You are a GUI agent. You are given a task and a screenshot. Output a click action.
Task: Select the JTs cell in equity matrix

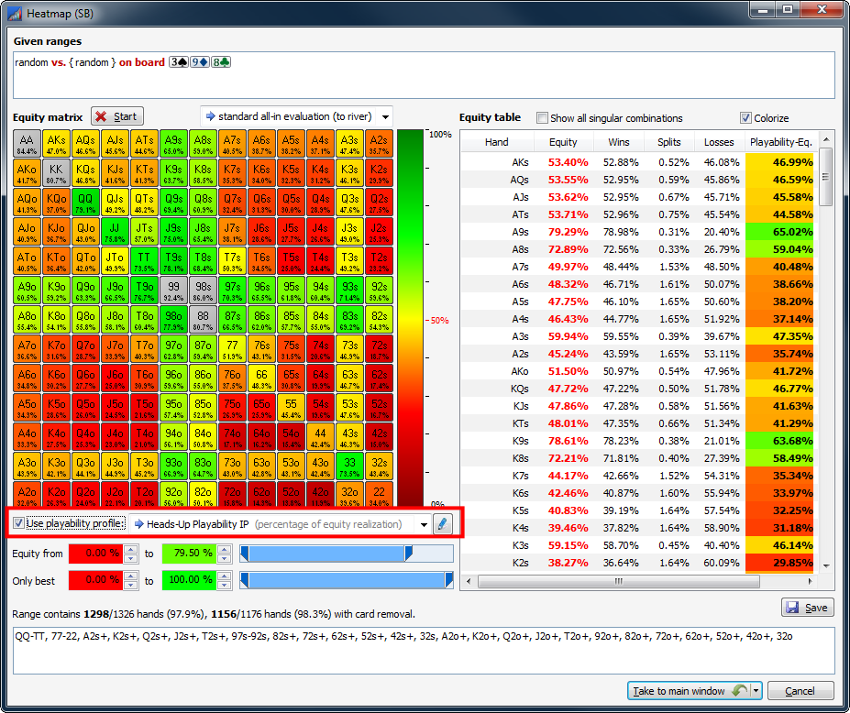[x=144, y=232]
